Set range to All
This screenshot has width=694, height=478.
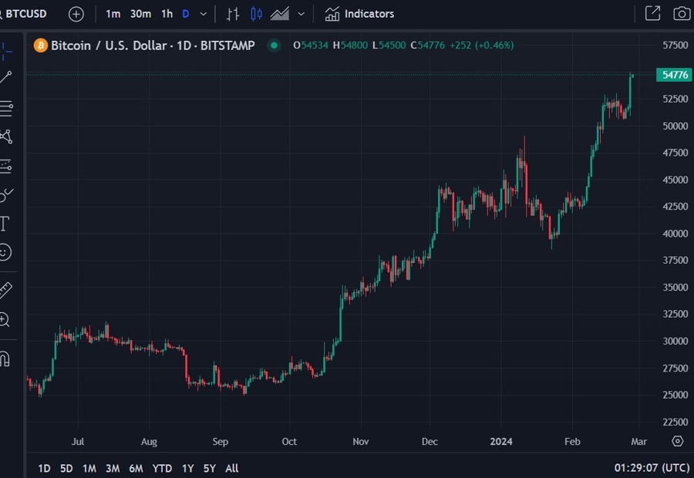(231, 468)
